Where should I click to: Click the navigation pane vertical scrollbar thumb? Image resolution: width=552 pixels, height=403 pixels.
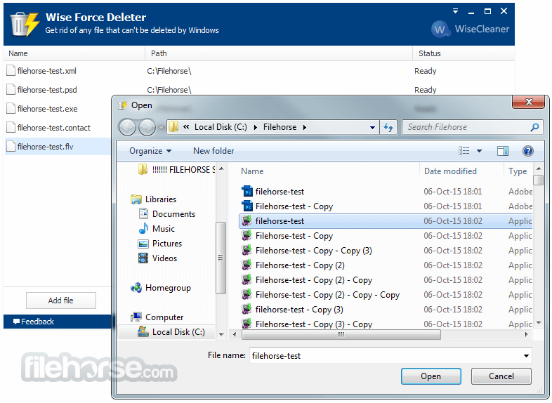tap(221, 258)
